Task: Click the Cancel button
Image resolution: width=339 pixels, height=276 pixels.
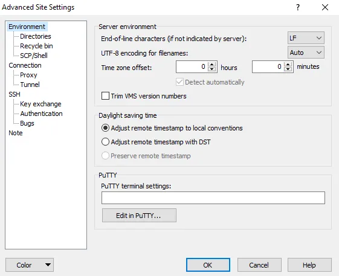Action: pyautogui.click(x=259, y=265)
